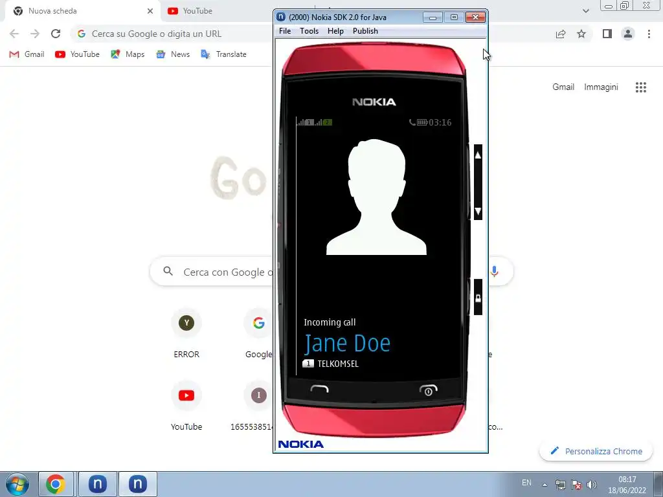Click Chrome forward navigation arrow
Screen dimensions: 663x497
click(x=35, y=34)
